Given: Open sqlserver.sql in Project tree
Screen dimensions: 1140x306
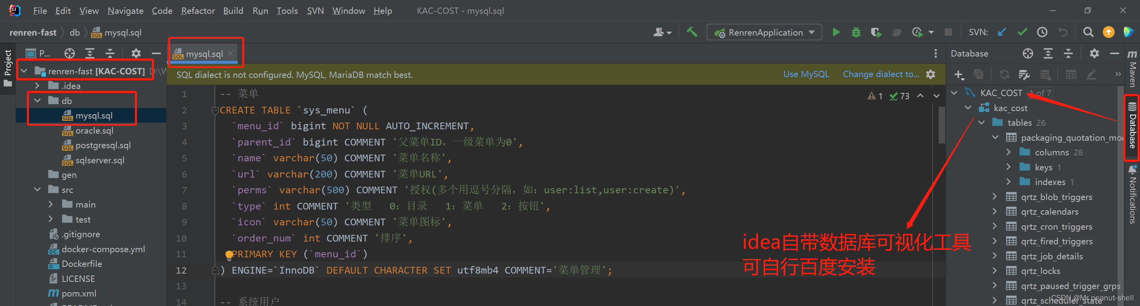Looking at the screenshot, I should pos(100,160).
